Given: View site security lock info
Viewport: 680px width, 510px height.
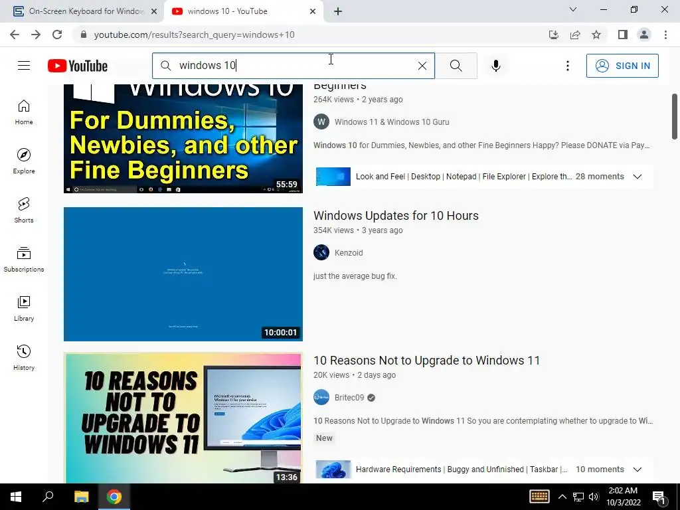Looking at the screenshot, I should (x=84, y=35).
